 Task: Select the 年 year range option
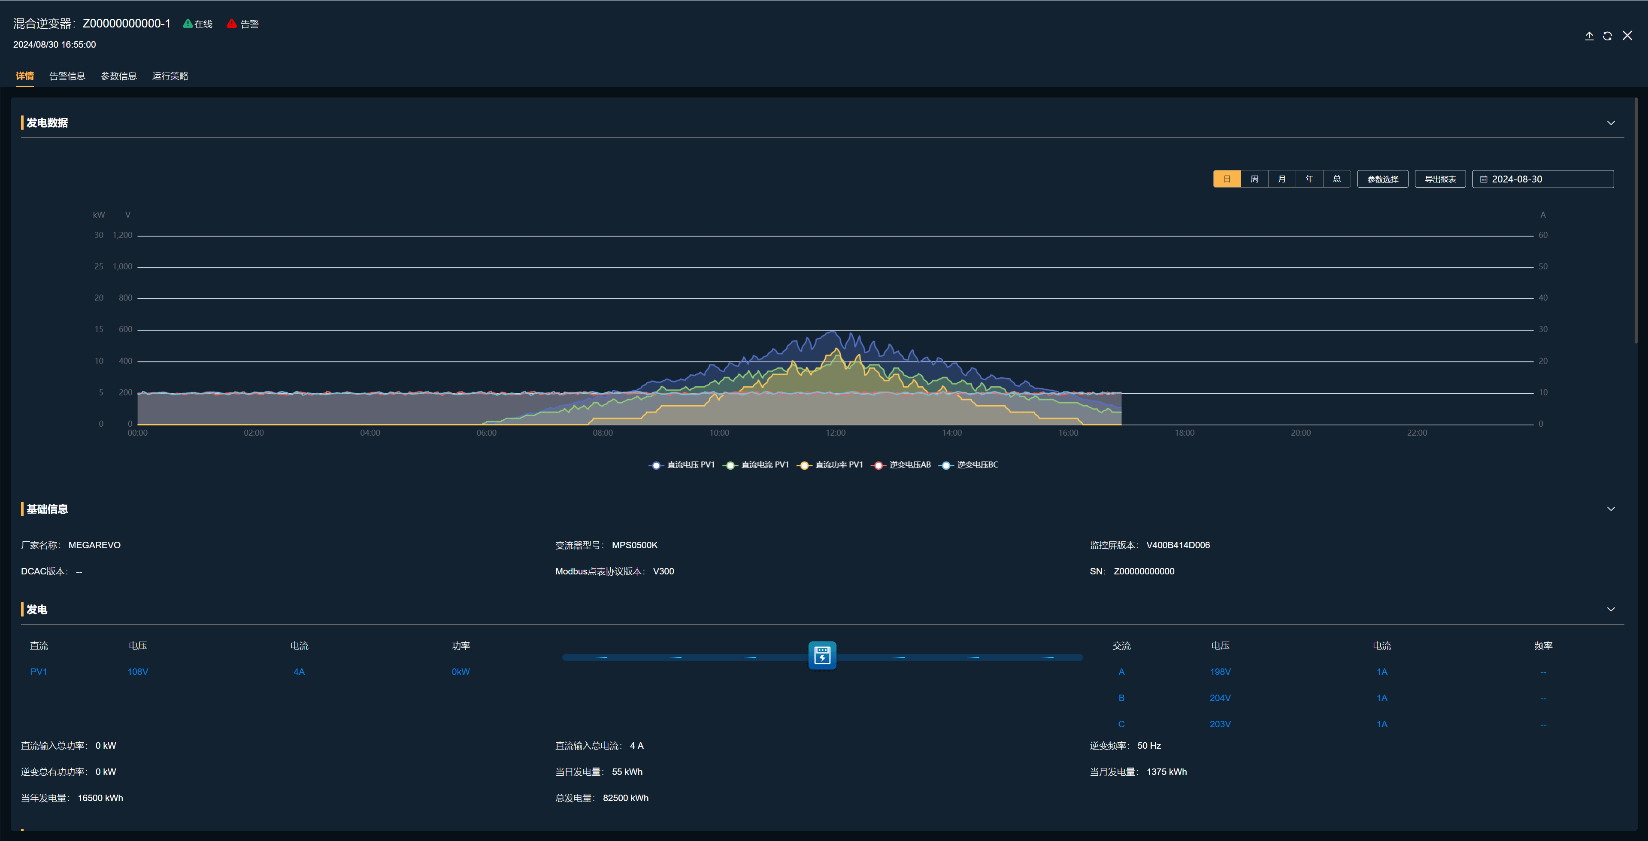point(1309,179)
